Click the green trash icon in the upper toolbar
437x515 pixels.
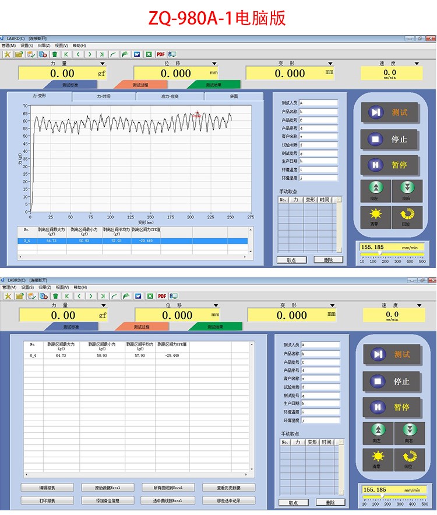click(x=55, y=54)
